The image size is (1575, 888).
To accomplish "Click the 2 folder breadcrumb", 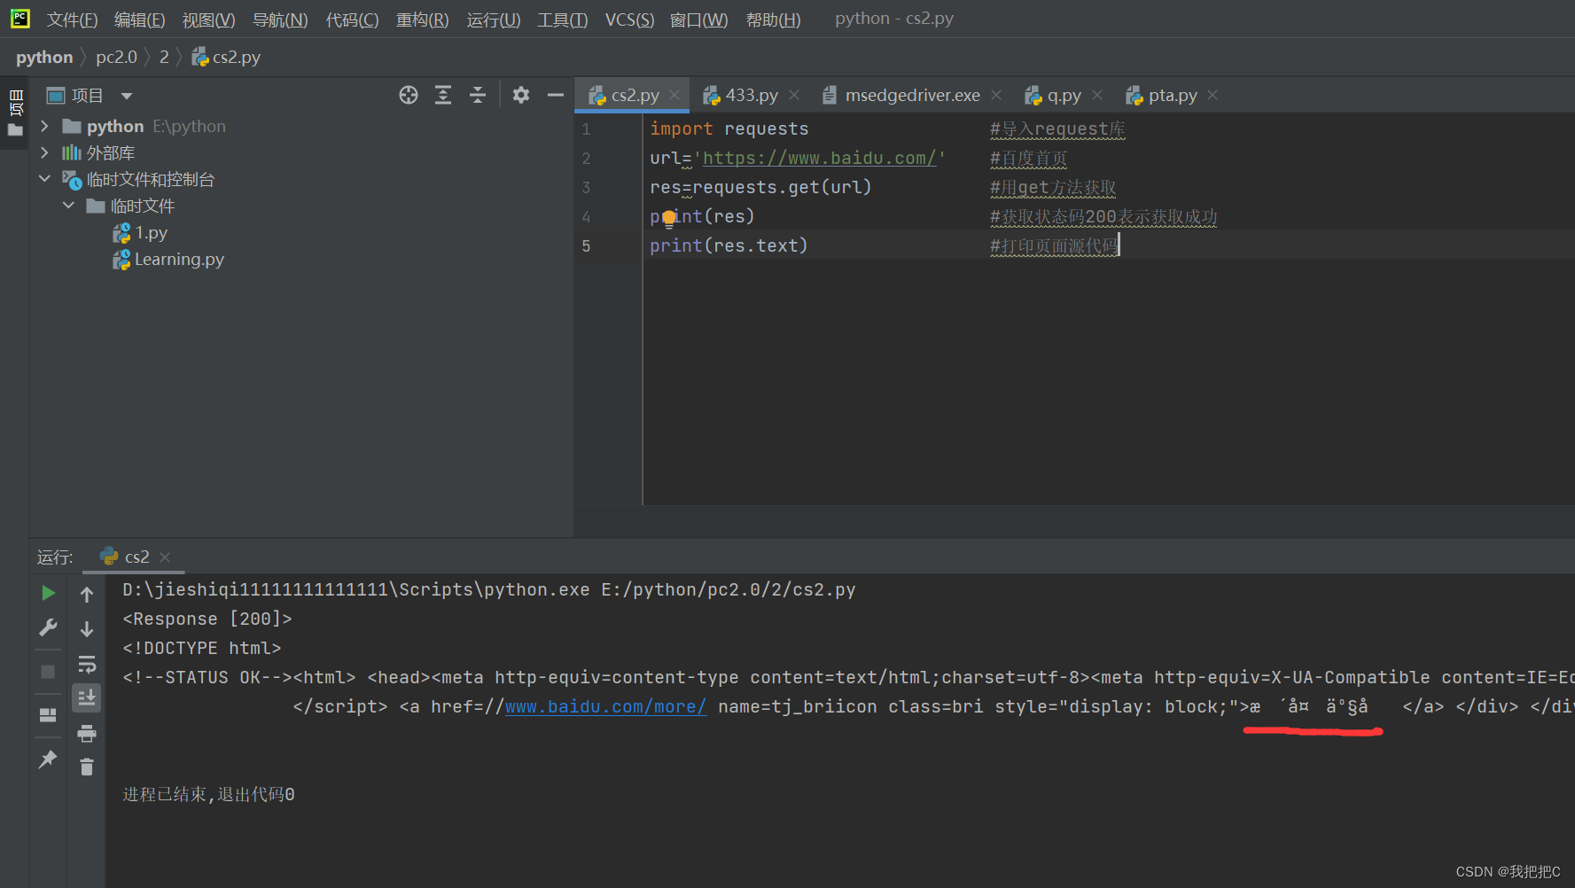I will [x=164, y=57].
